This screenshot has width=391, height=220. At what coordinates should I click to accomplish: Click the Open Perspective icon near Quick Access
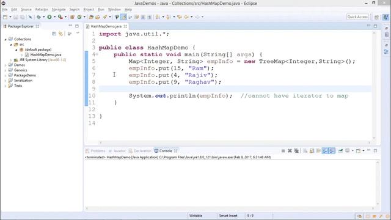376,17
